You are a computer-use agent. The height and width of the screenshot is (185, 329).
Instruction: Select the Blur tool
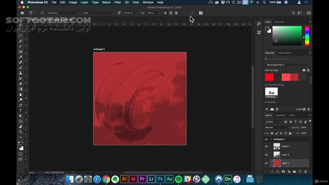click(x=21, y=94)
